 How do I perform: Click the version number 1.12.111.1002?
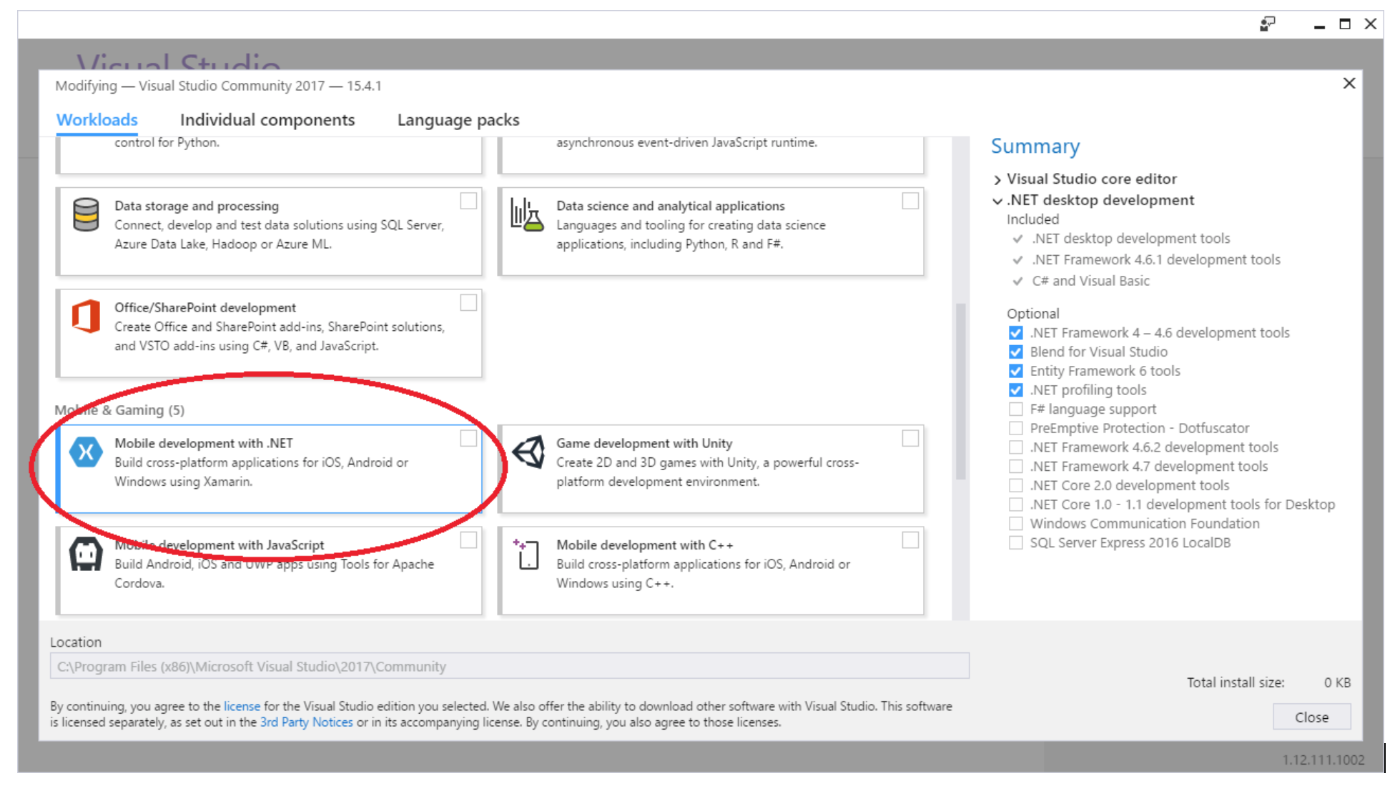click(x=1323, y=760)
